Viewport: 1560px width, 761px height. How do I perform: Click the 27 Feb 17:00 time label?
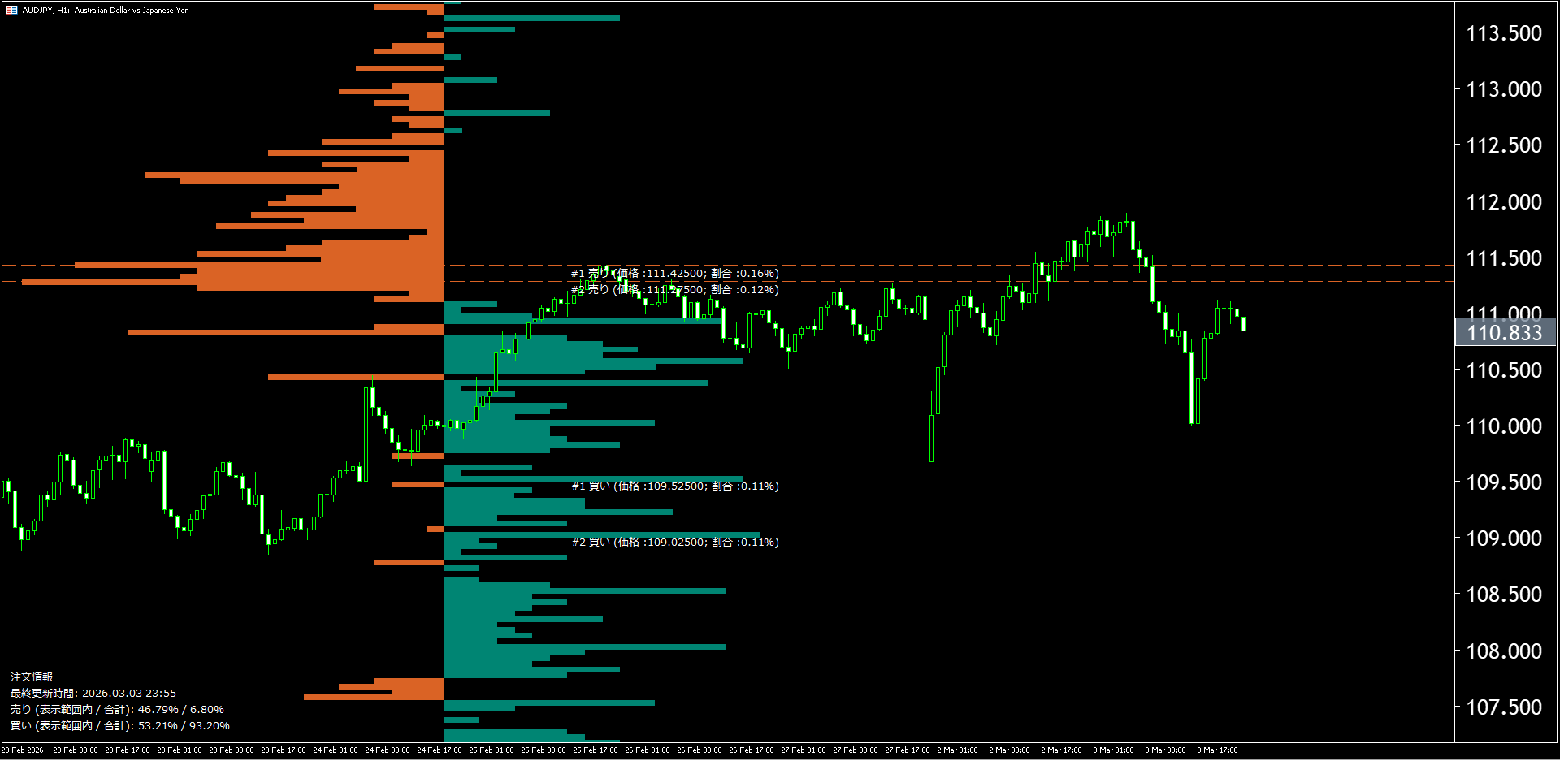pyautogui.click(x=908, y=750)
